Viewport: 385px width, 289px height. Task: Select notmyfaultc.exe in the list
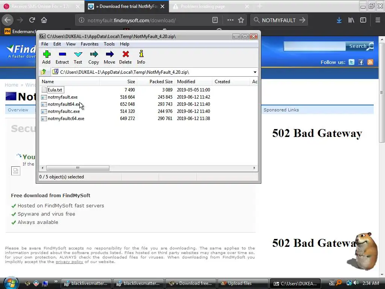coord(64,111)
